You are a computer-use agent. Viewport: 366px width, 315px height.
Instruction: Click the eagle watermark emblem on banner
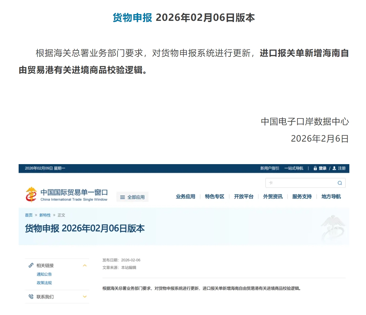333,226
